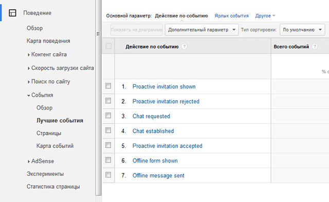Tick the select-all checkbox in table header

tap(108, 46)
